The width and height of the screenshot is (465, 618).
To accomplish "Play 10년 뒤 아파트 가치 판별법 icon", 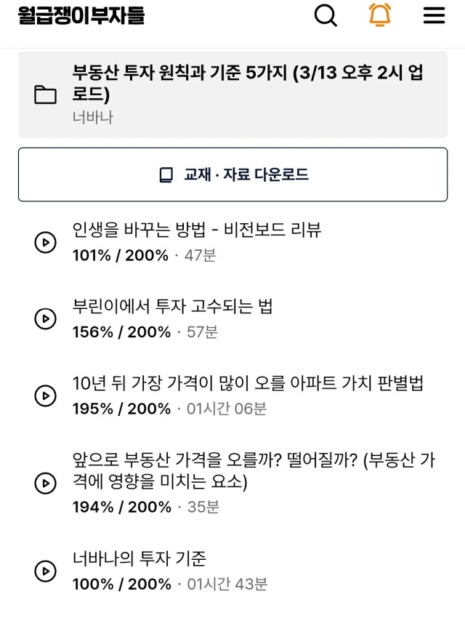I will (45, 396).
